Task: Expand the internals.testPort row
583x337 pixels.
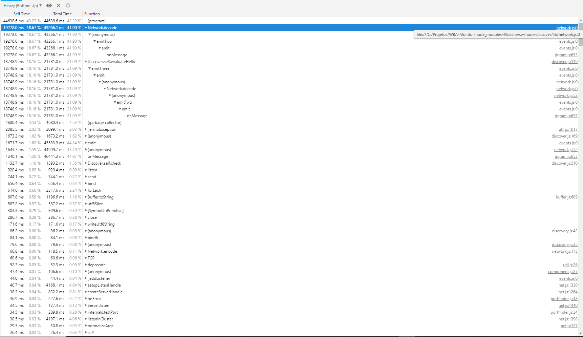Action: click(86, 312)
